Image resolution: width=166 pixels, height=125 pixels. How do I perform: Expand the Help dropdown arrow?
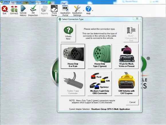click(x=93, y=11)
